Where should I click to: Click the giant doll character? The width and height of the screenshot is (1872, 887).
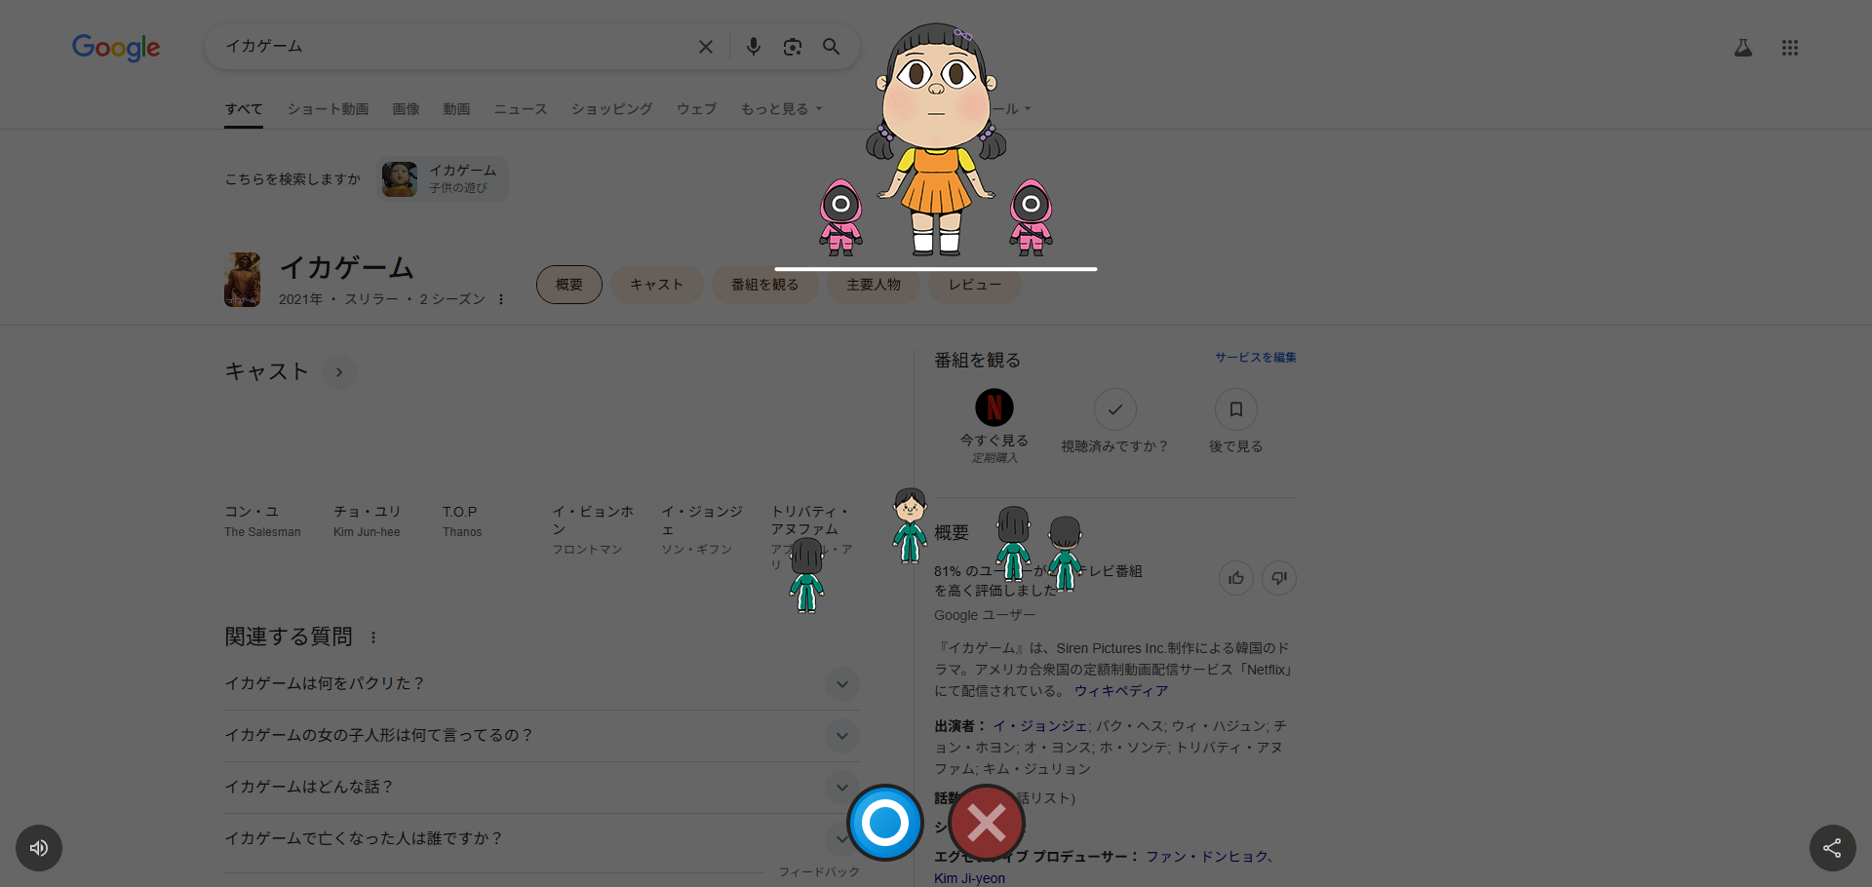(x=936, y=139)
